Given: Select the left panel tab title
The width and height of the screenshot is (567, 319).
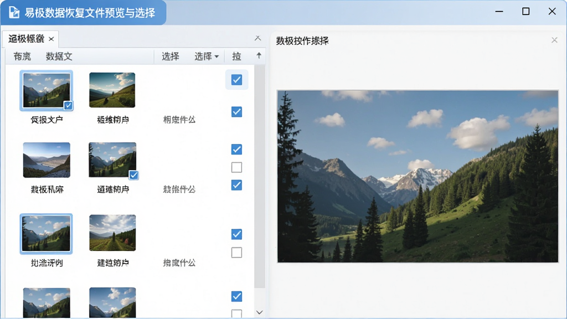Looking at the screenshot, I should 26,39.
